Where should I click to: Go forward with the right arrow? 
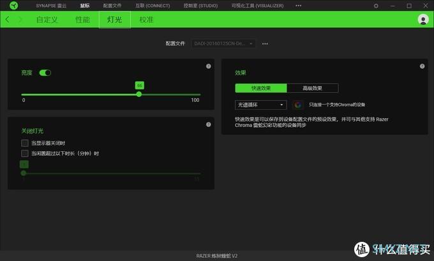20,19
